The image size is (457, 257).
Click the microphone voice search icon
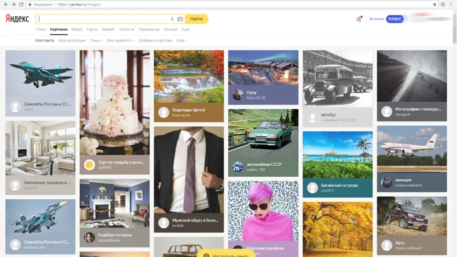click(x=172, y=19)
